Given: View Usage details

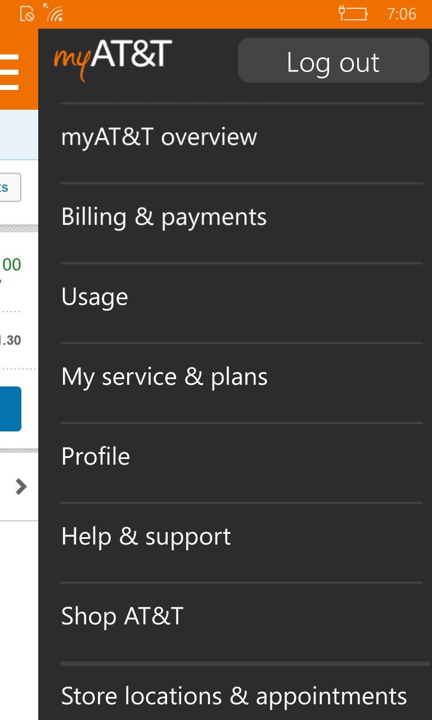Looking at the screenshot, I should pos(94,296).
